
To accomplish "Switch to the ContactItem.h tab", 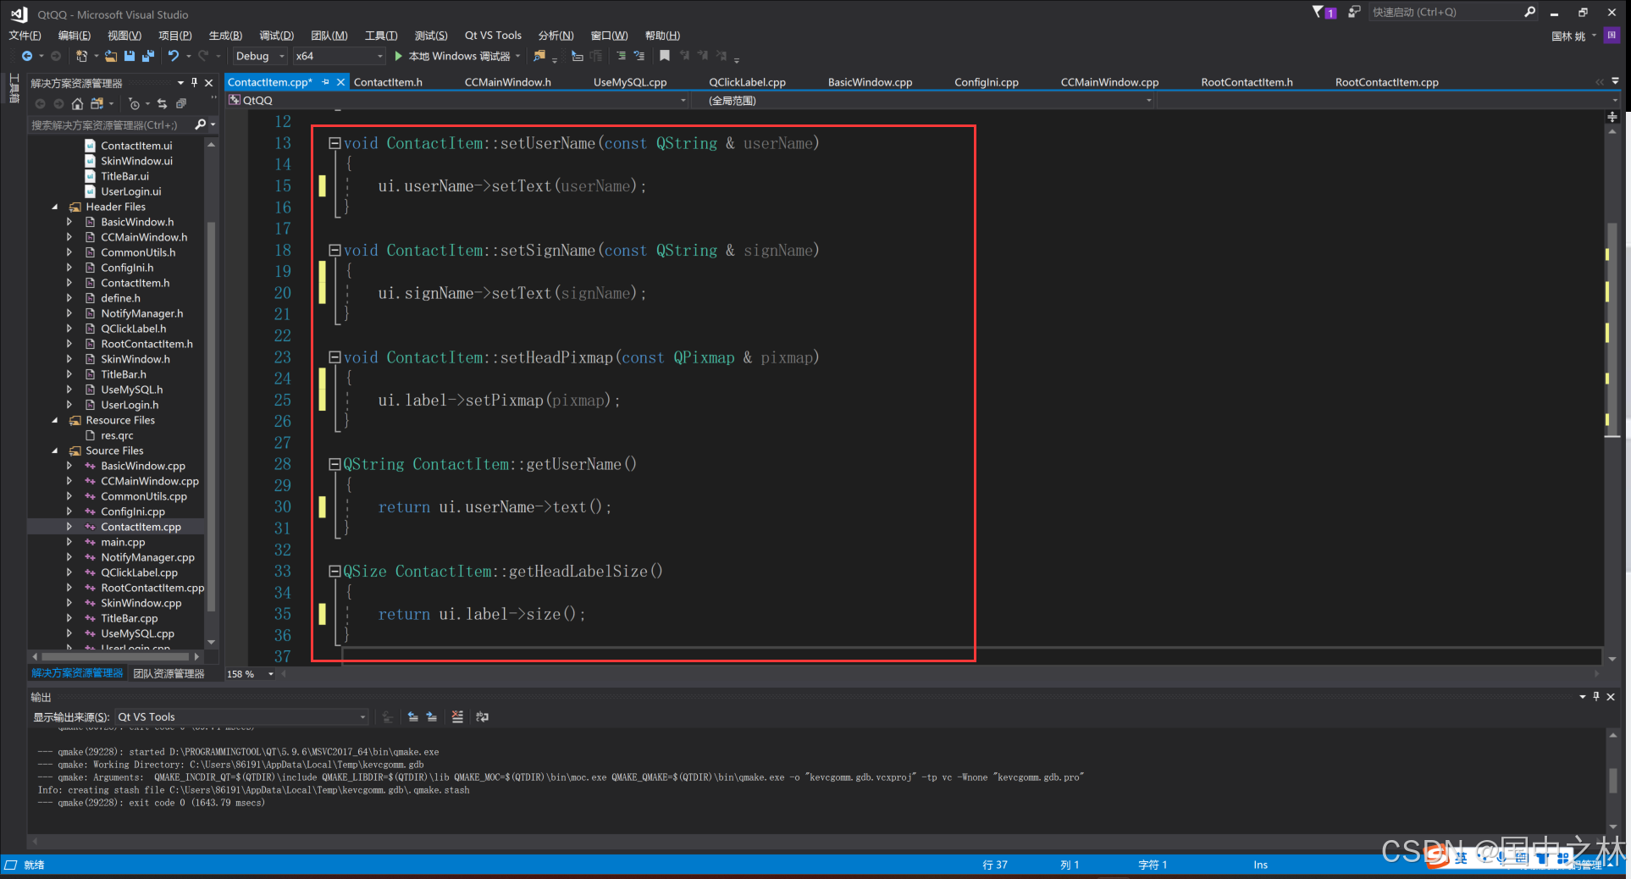I will click(388, 82).
